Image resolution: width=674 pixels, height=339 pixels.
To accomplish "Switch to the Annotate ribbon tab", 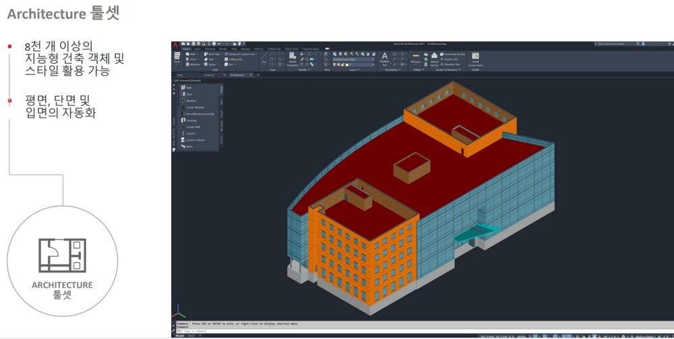I will click(210, 49).
